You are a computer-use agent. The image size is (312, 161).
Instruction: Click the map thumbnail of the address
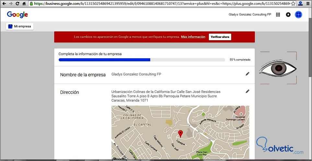[180, 133]
